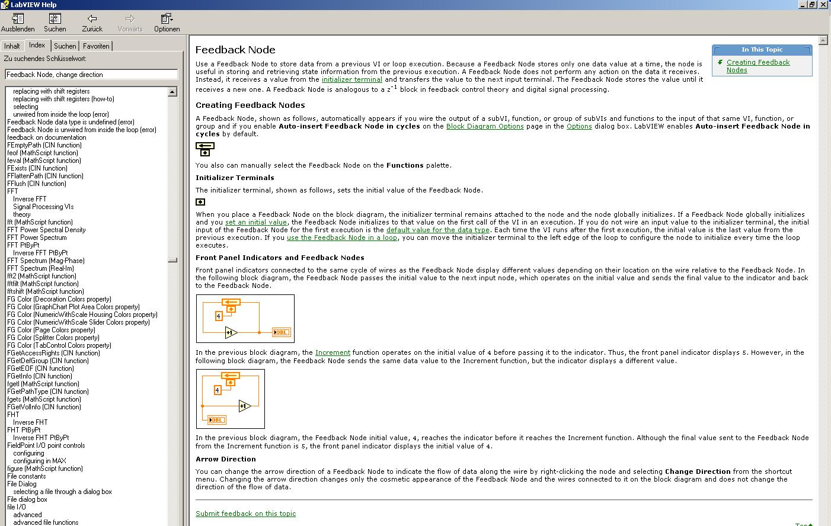
Task: Click the initializer terminal icon illustration
Action: [200, 202]
